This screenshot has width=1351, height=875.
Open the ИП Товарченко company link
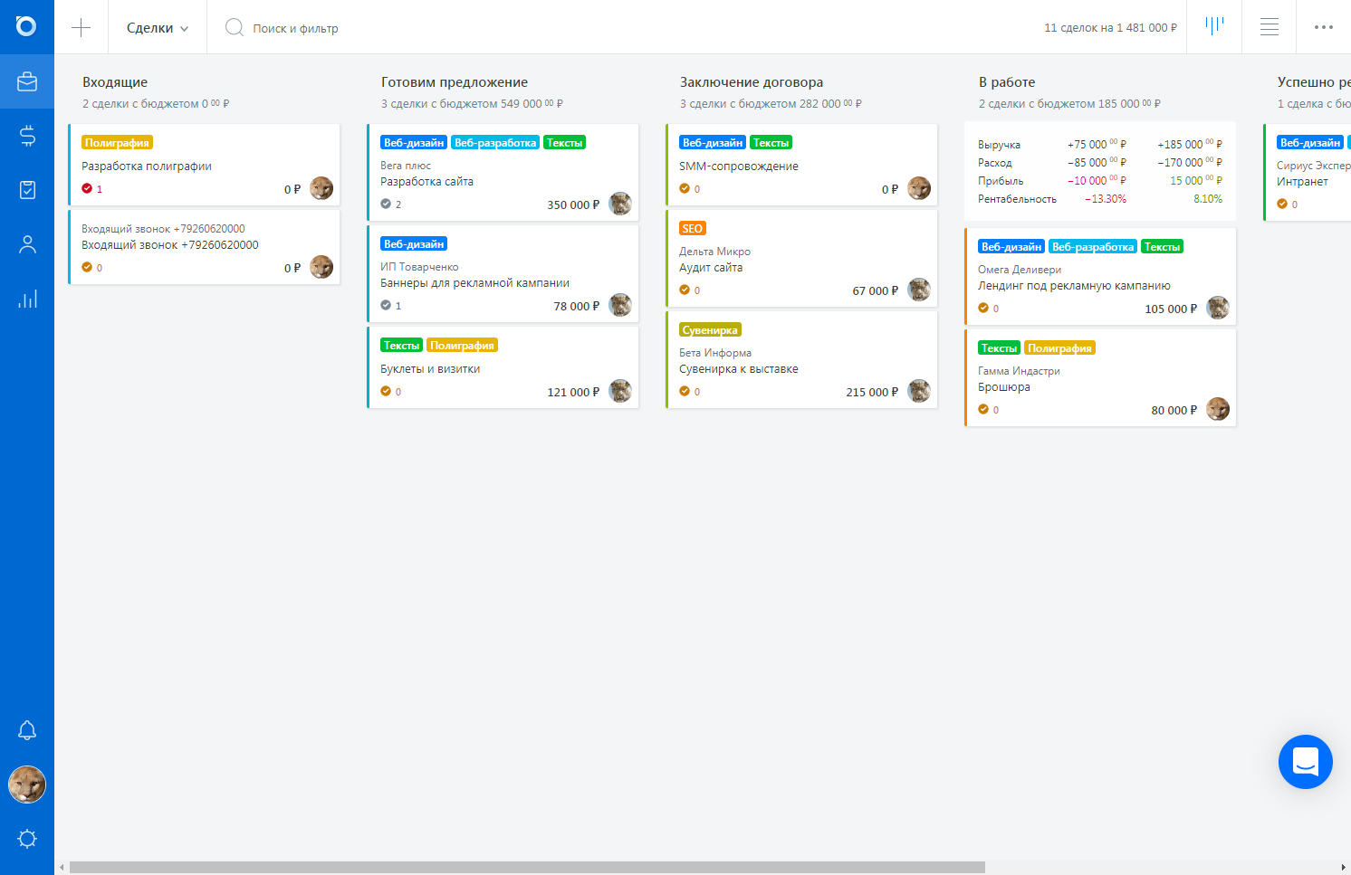419,267
